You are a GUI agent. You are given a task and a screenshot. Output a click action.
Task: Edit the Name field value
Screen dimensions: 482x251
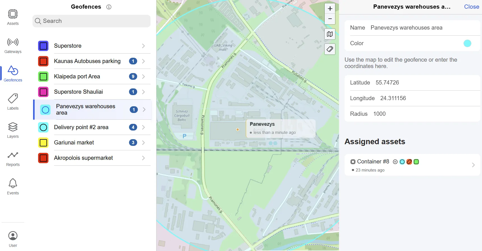point(406,28)
